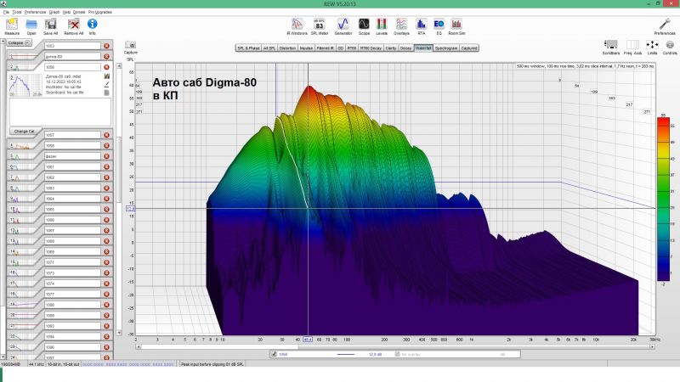680x382 pixels.
Task: Select the measurement 1056 thumbnail graph
Action: coord(25,86)
